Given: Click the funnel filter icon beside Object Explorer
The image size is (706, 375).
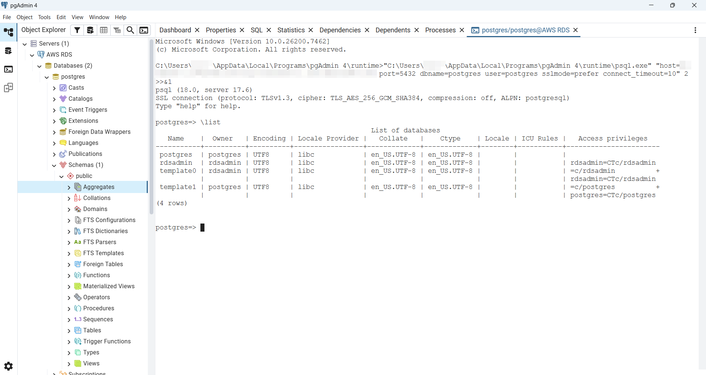Looking at the screenshot, I should (77, 30).
